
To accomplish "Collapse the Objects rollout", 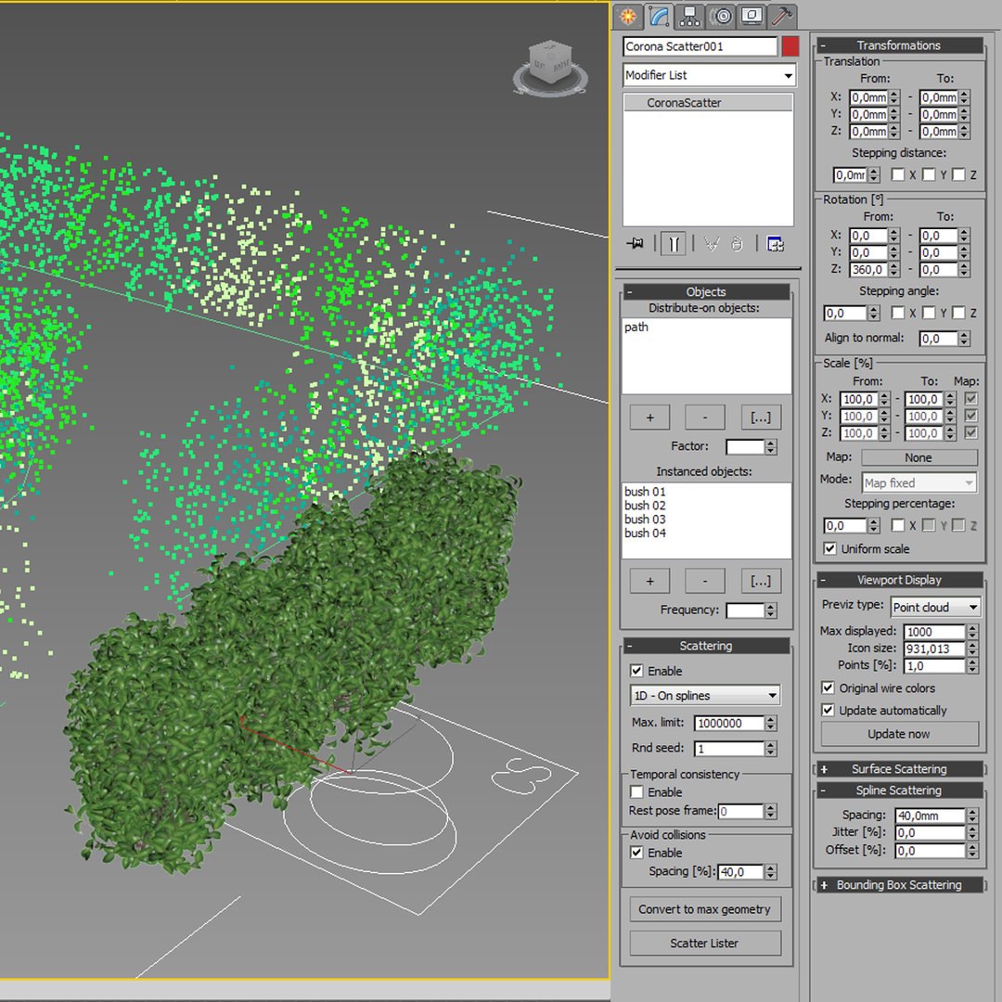I will [706, 291].
